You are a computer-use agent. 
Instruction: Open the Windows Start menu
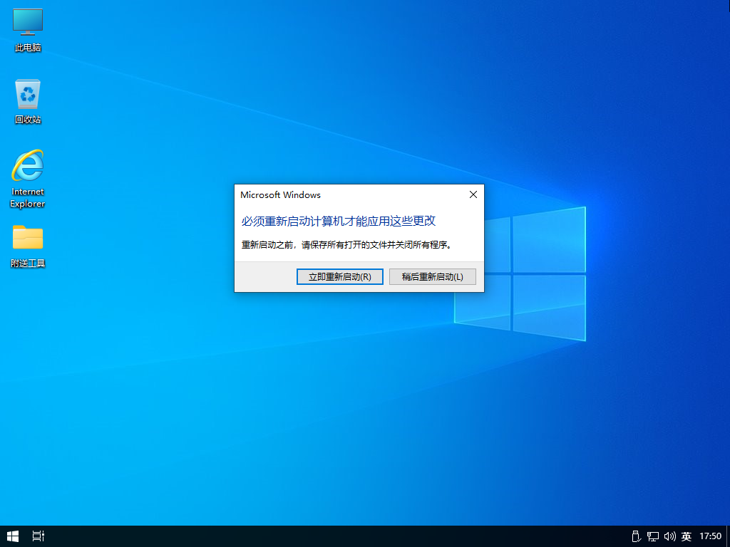[x=13, y=536]
